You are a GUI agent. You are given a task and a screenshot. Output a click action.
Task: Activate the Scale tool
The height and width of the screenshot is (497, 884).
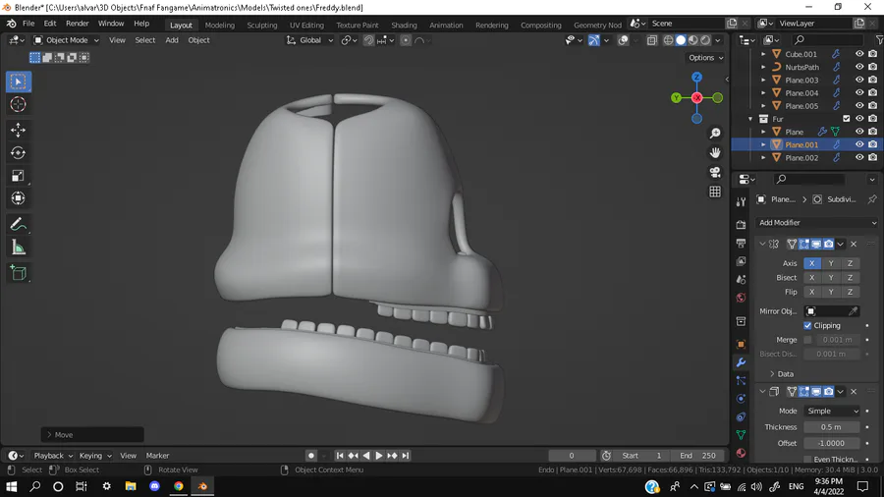pyautogui.click(x=18, y=176)
